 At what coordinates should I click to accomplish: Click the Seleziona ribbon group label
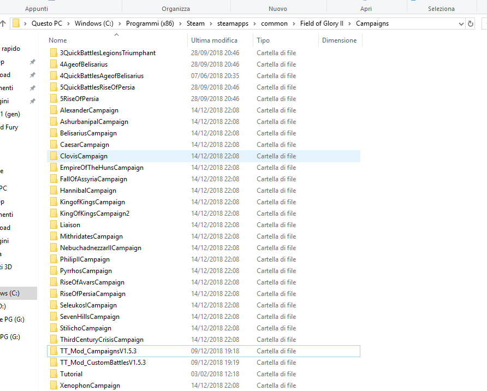(441, 9)
